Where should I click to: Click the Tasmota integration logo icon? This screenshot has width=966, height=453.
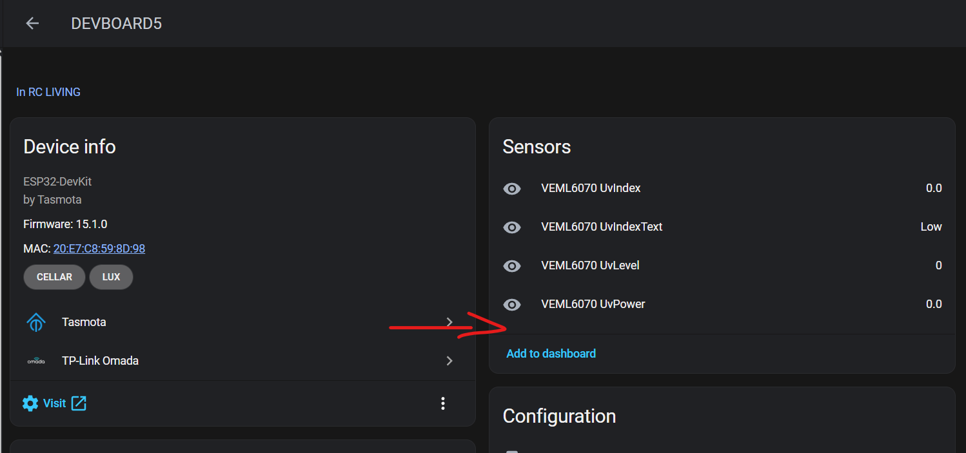pos(36,322)
